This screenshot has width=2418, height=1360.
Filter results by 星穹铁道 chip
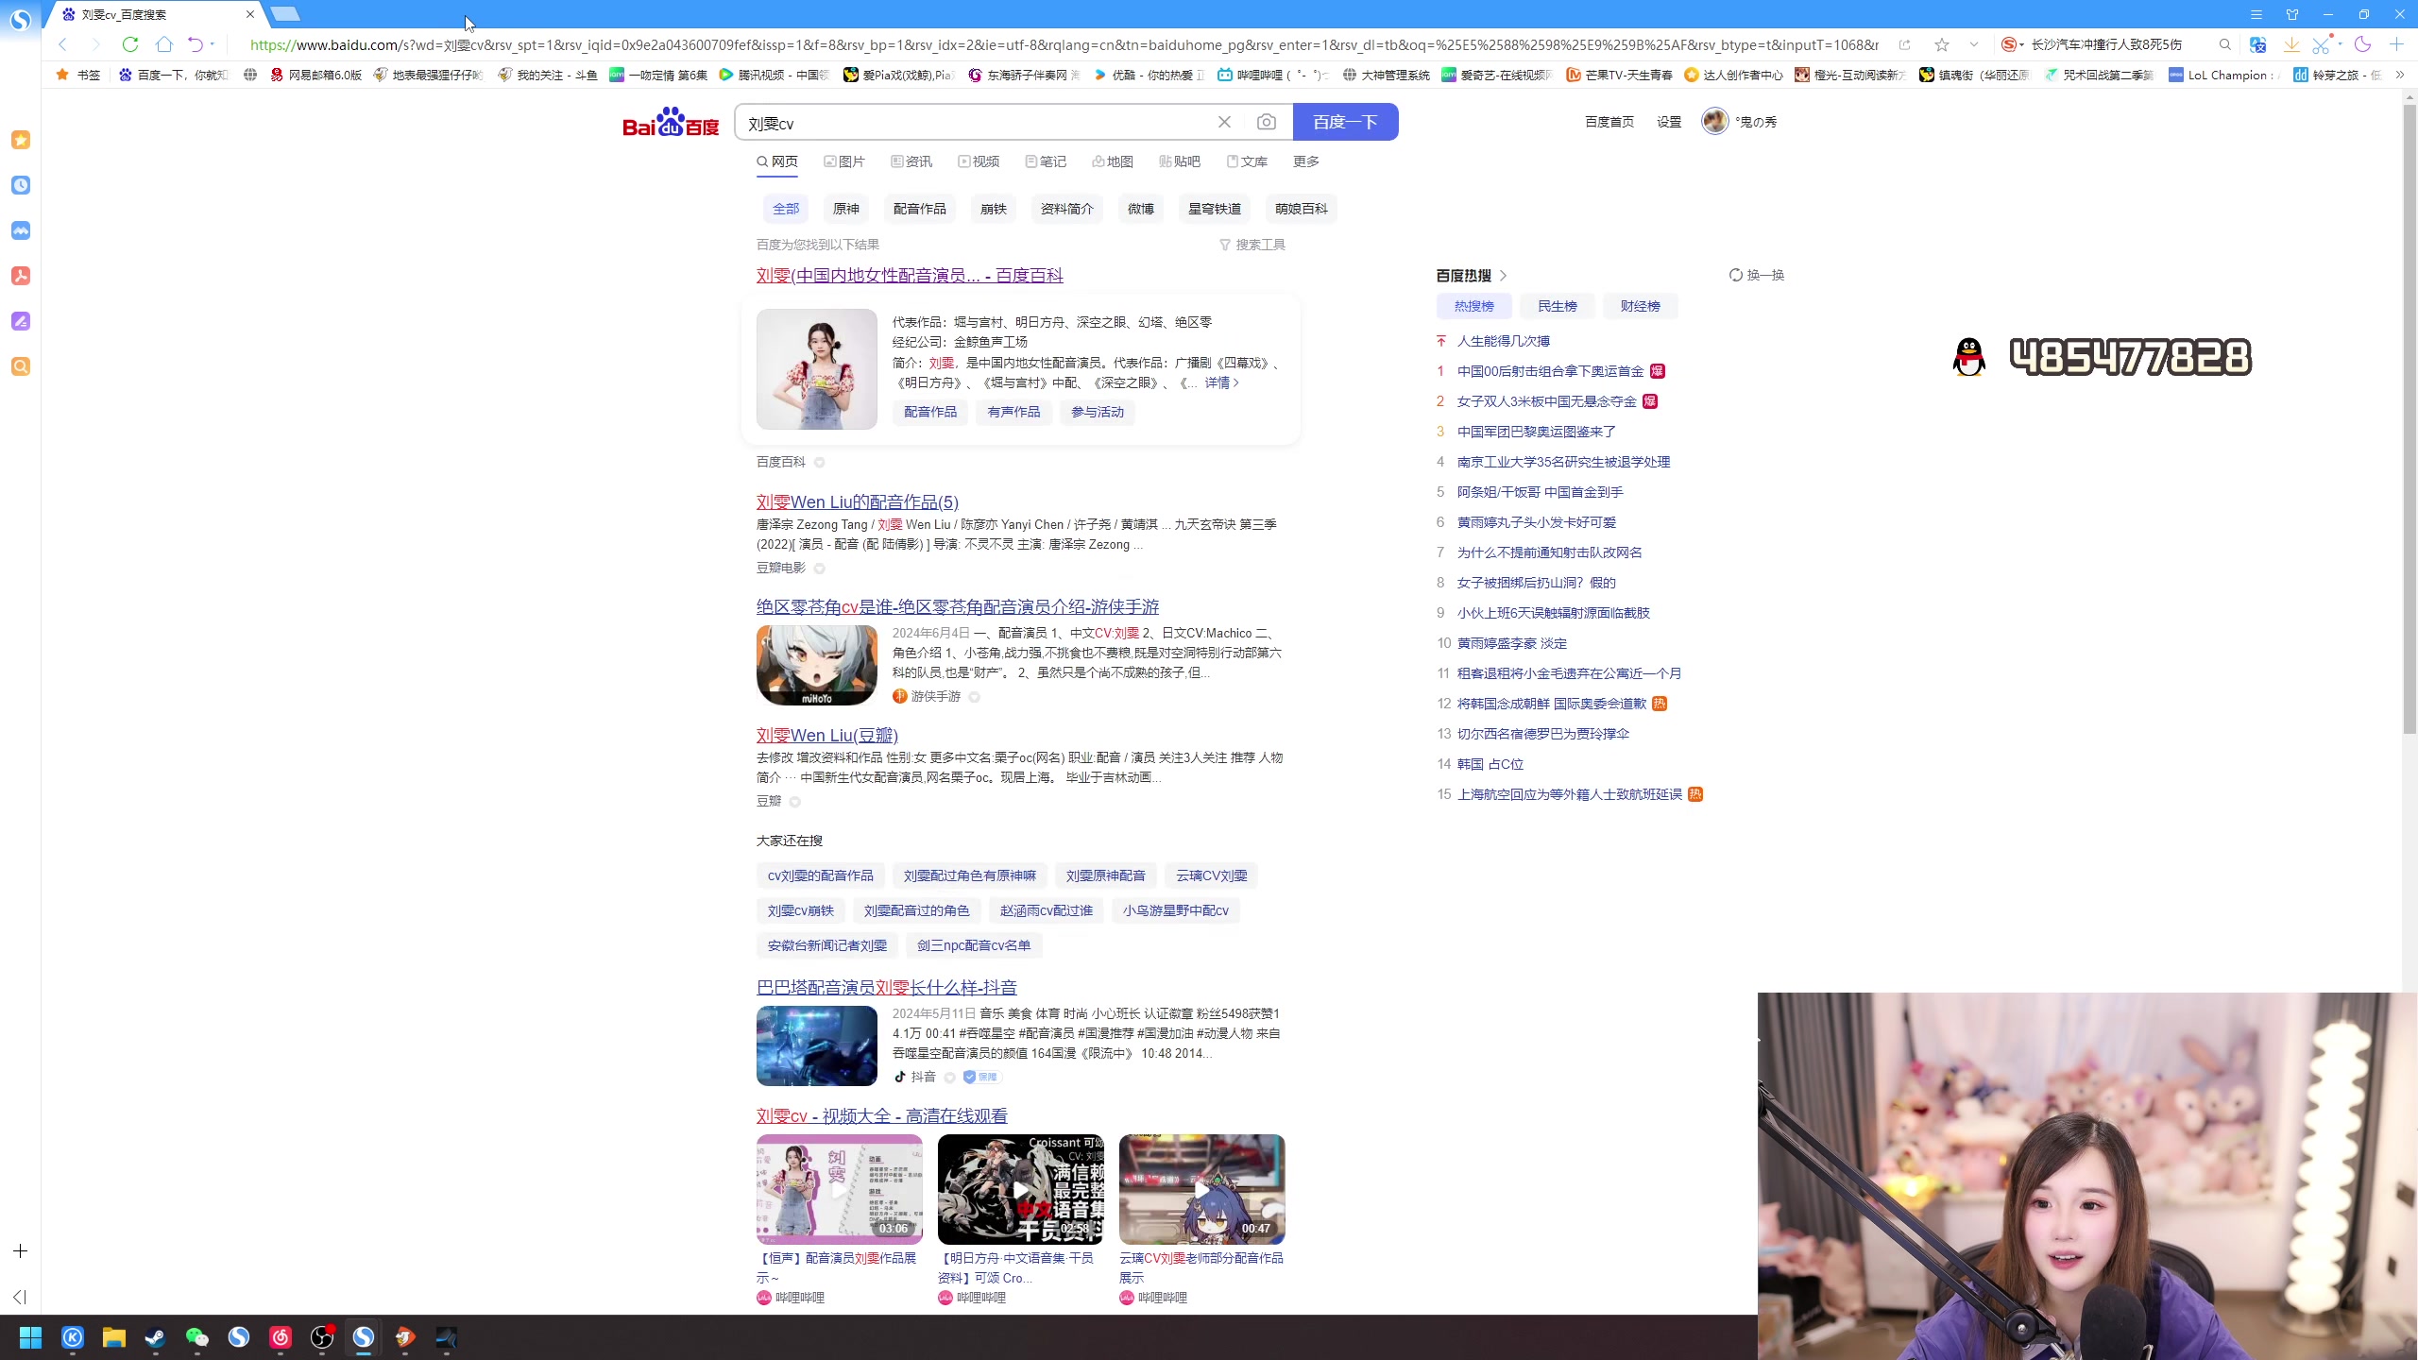[1215, 209]
